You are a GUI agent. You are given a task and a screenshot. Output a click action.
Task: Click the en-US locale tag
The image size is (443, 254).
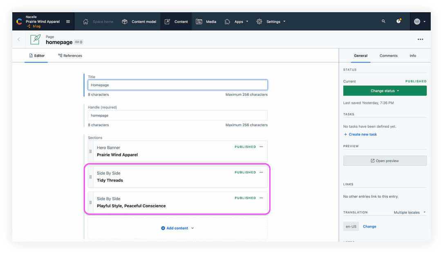tap(351, 227)
